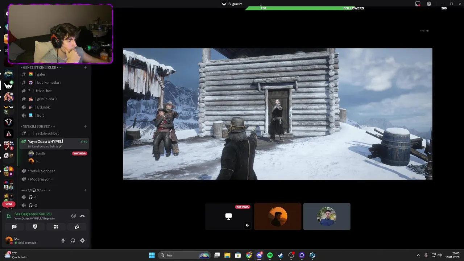Viewport: 464px width, 261px height.
Task: Jump to YENİ unread servers pill
Action: (x=9, y=204)
